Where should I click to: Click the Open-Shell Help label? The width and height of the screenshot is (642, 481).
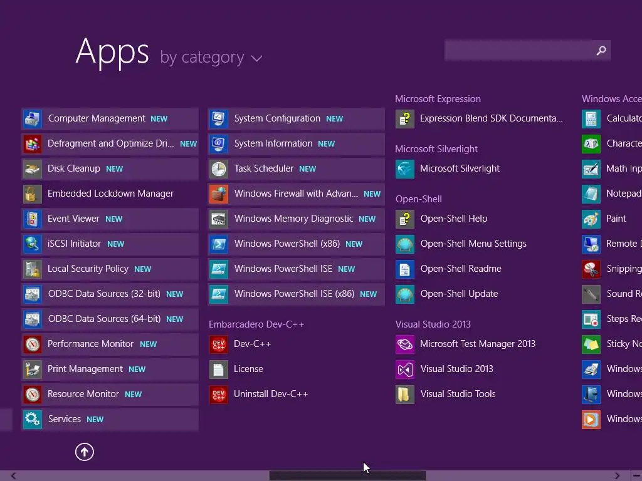[x=454, y=219]
